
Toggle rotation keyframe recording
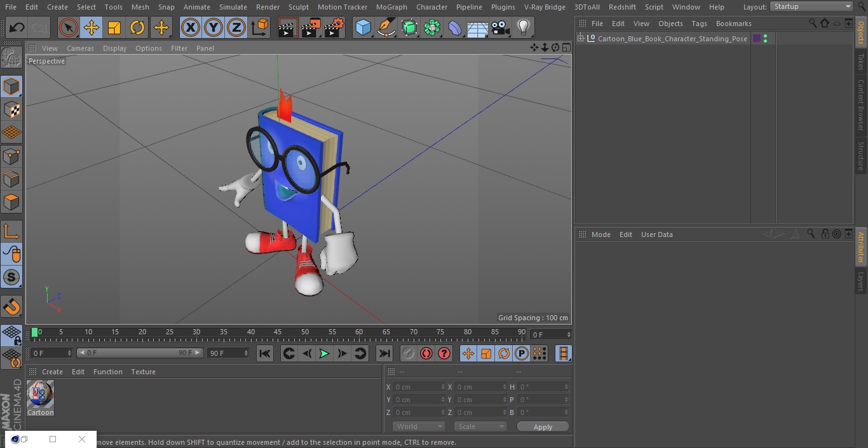[504, 354]
